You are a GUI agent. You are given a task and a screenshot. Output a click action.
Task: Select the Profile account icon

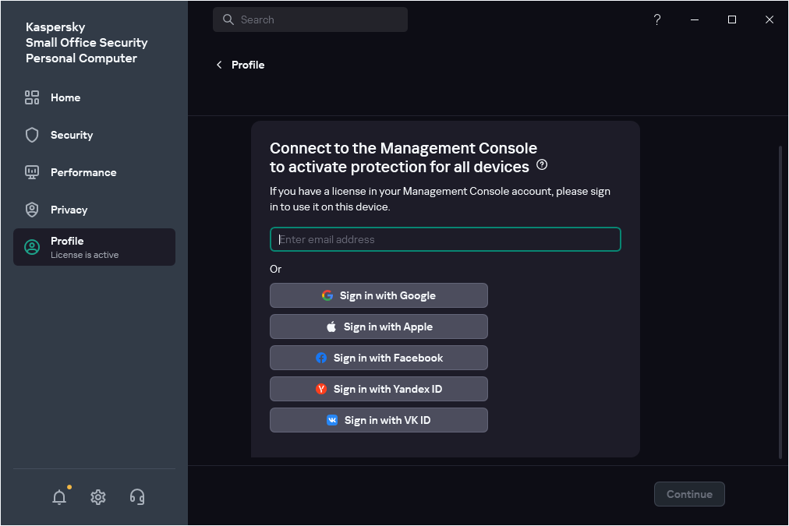coord(31,247)
